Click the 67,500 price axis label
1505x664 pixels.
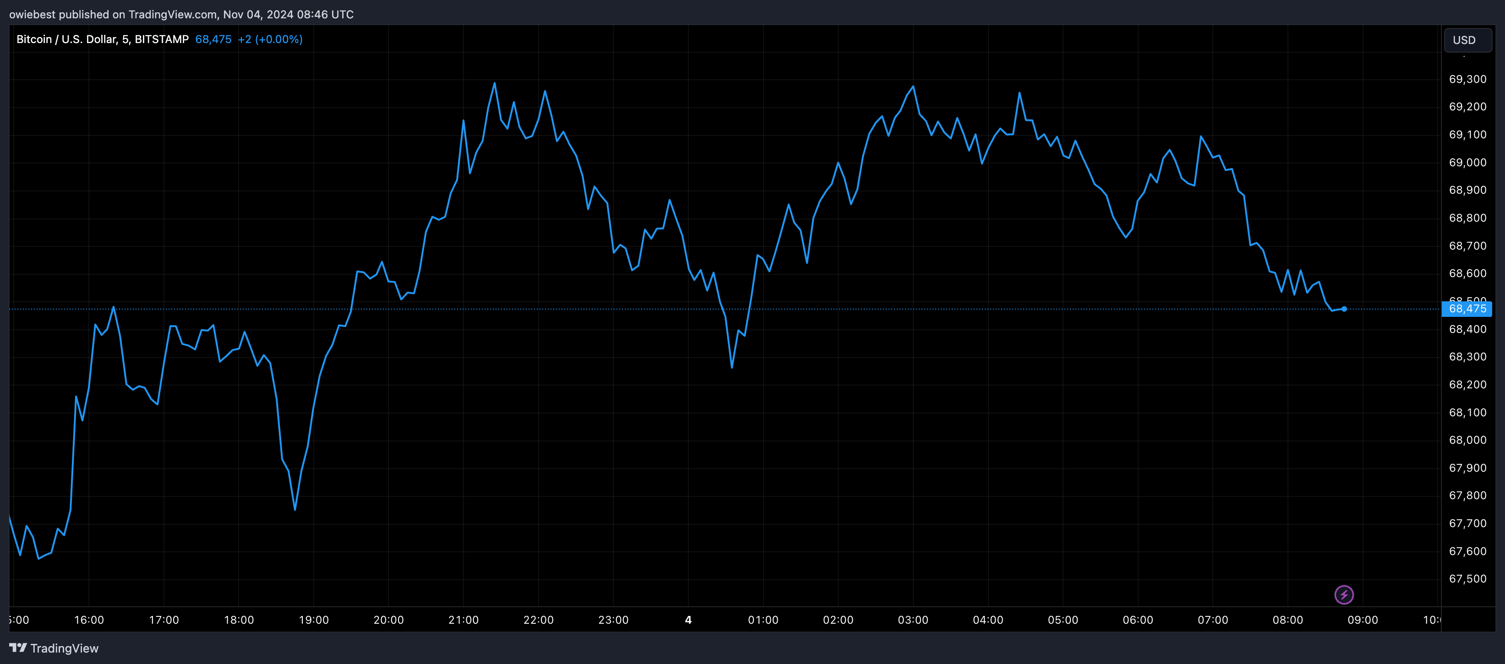click(x=1467, y=579)
